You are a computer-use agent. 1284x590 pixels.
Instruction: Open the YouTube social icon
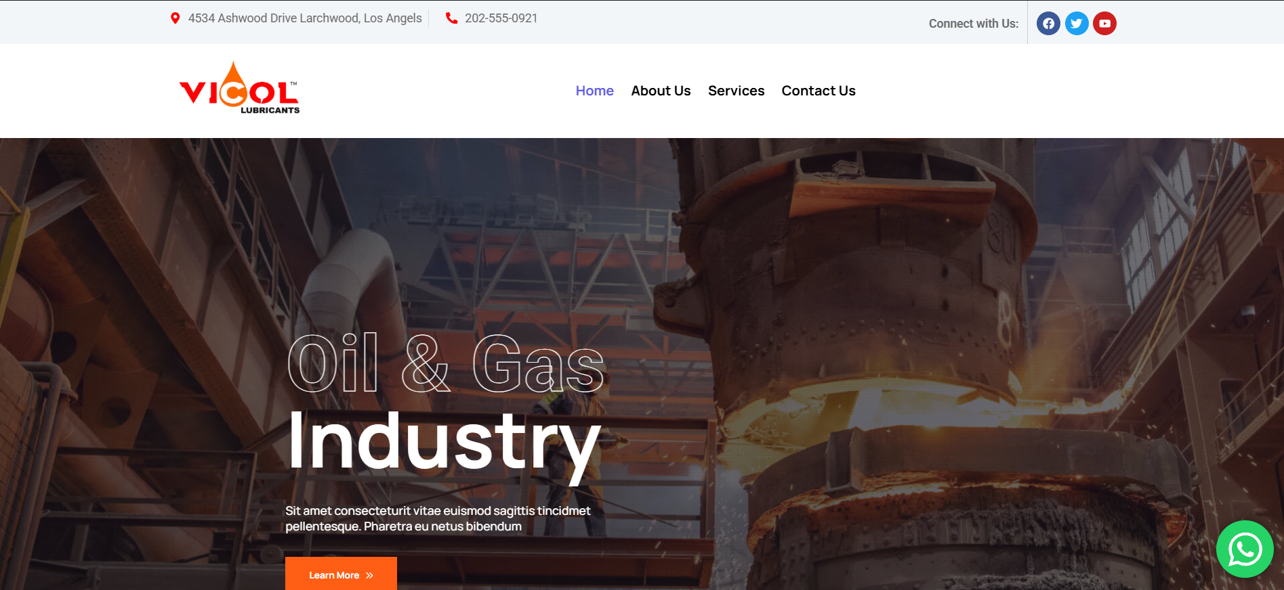pyautogui.click(x=1105, y=24)
